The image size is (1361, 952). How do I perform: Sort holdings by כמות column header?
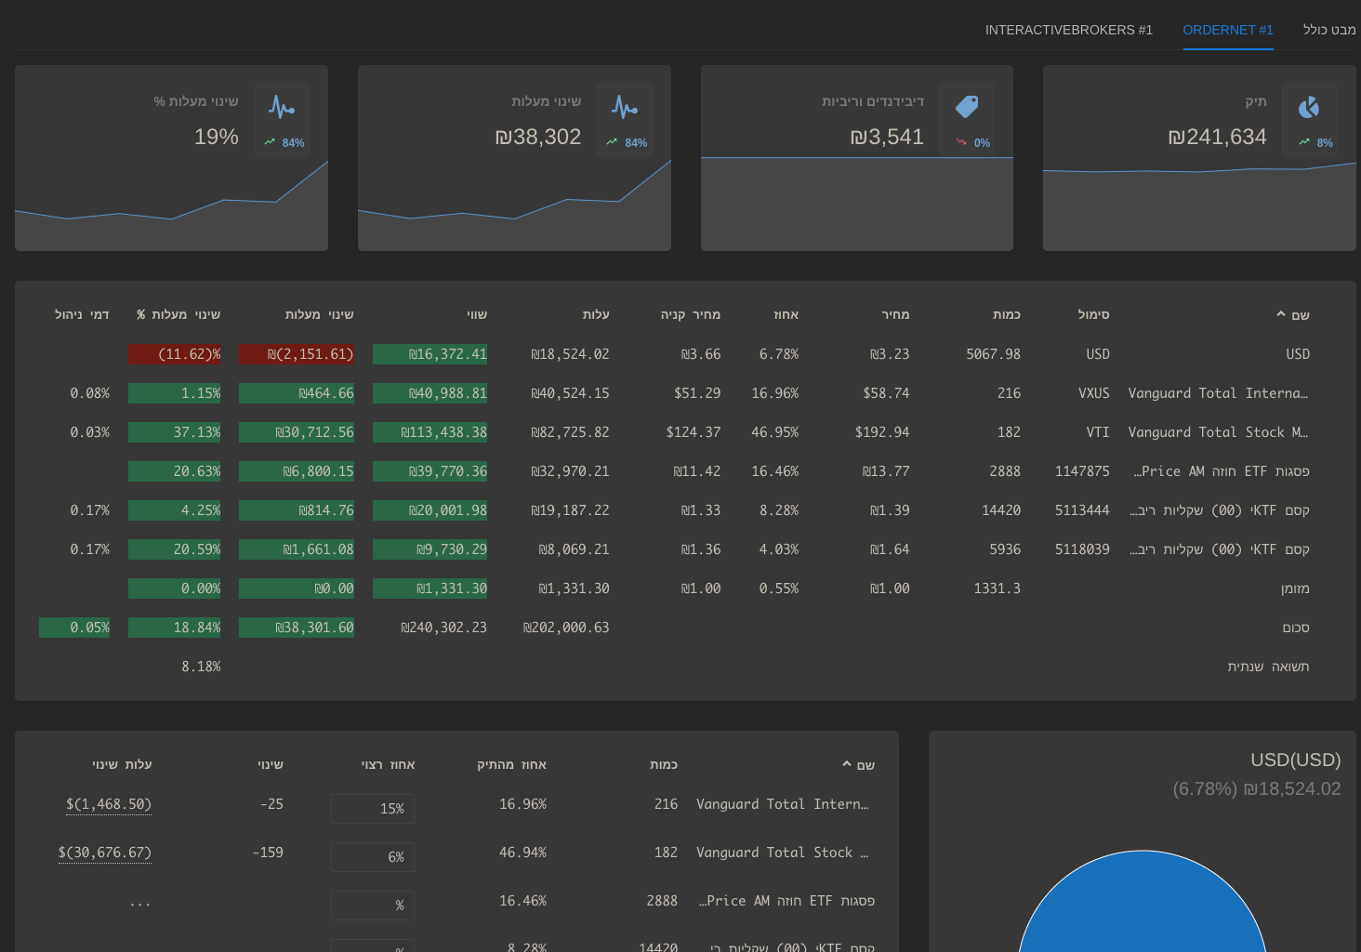(x=1007, y=314)
